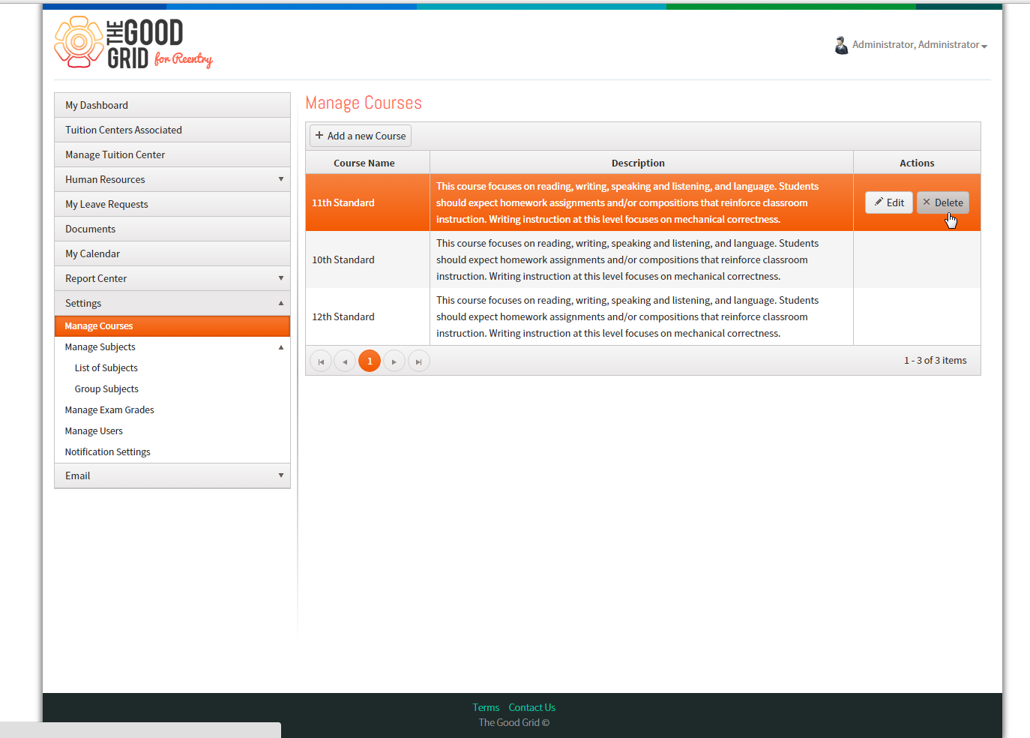
Task: Select the 11th Standard course name cell
Action: [x=367, y=202]
